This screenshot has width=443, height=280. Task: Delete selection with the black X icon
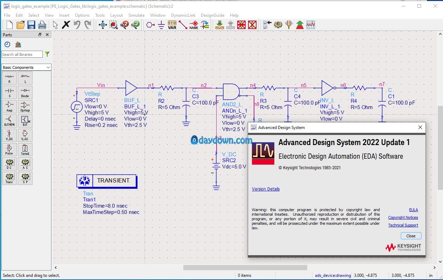pos(66,25)
